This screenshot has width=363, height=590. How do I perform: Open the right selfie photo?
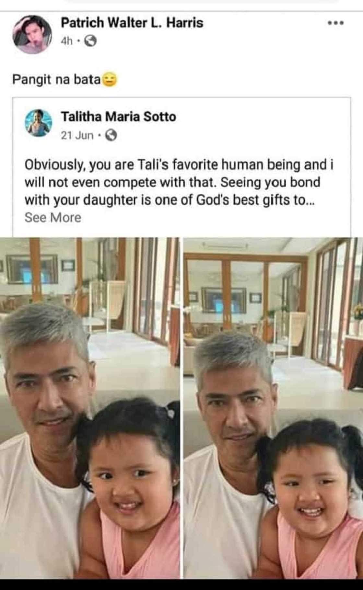(273, 408)
